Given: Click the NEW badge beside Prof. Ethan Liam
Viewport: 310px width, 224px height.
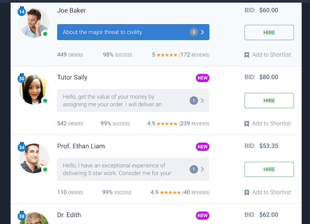Looking at the screenshot, I should [x=202, y=147].
